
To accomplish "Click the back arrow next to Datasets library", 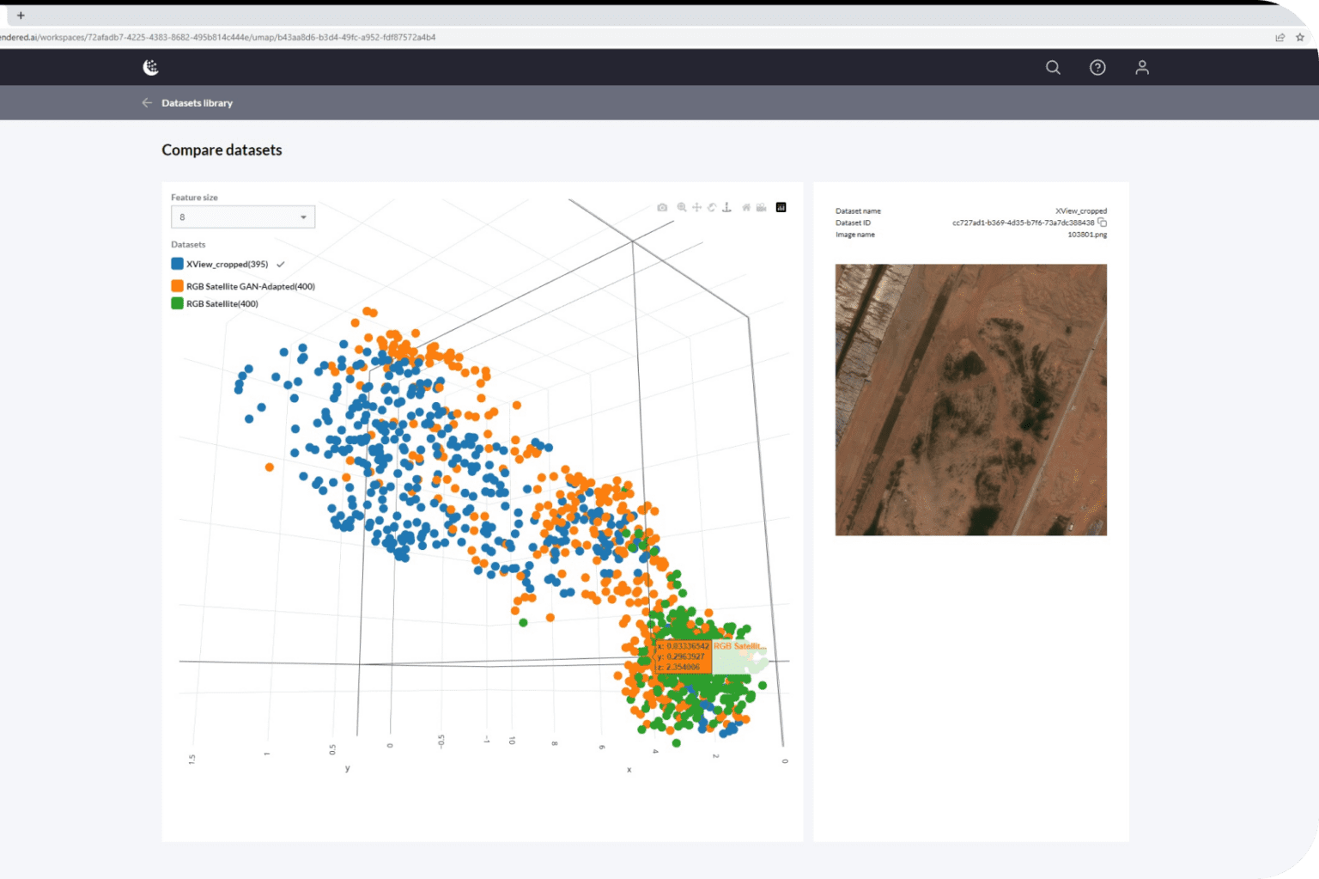I will tap(147, 102).
